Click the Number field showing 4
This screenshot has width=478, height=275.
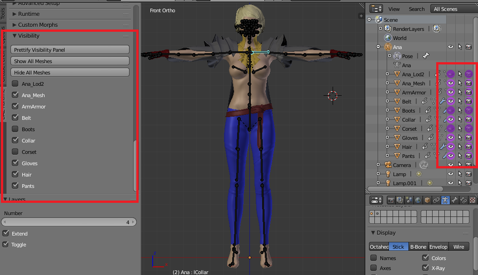pos(69,222)
